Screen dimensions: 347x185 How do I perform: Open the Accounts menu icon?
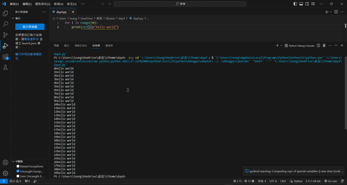[x=5, y=162]
